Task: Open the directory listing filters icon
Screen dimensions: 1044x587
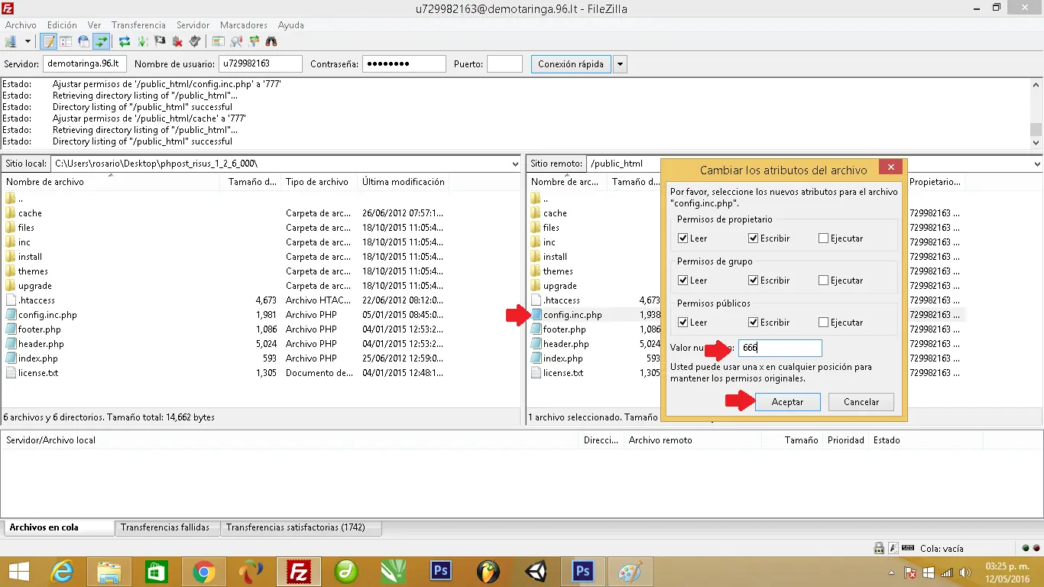Action: (219, 41)
